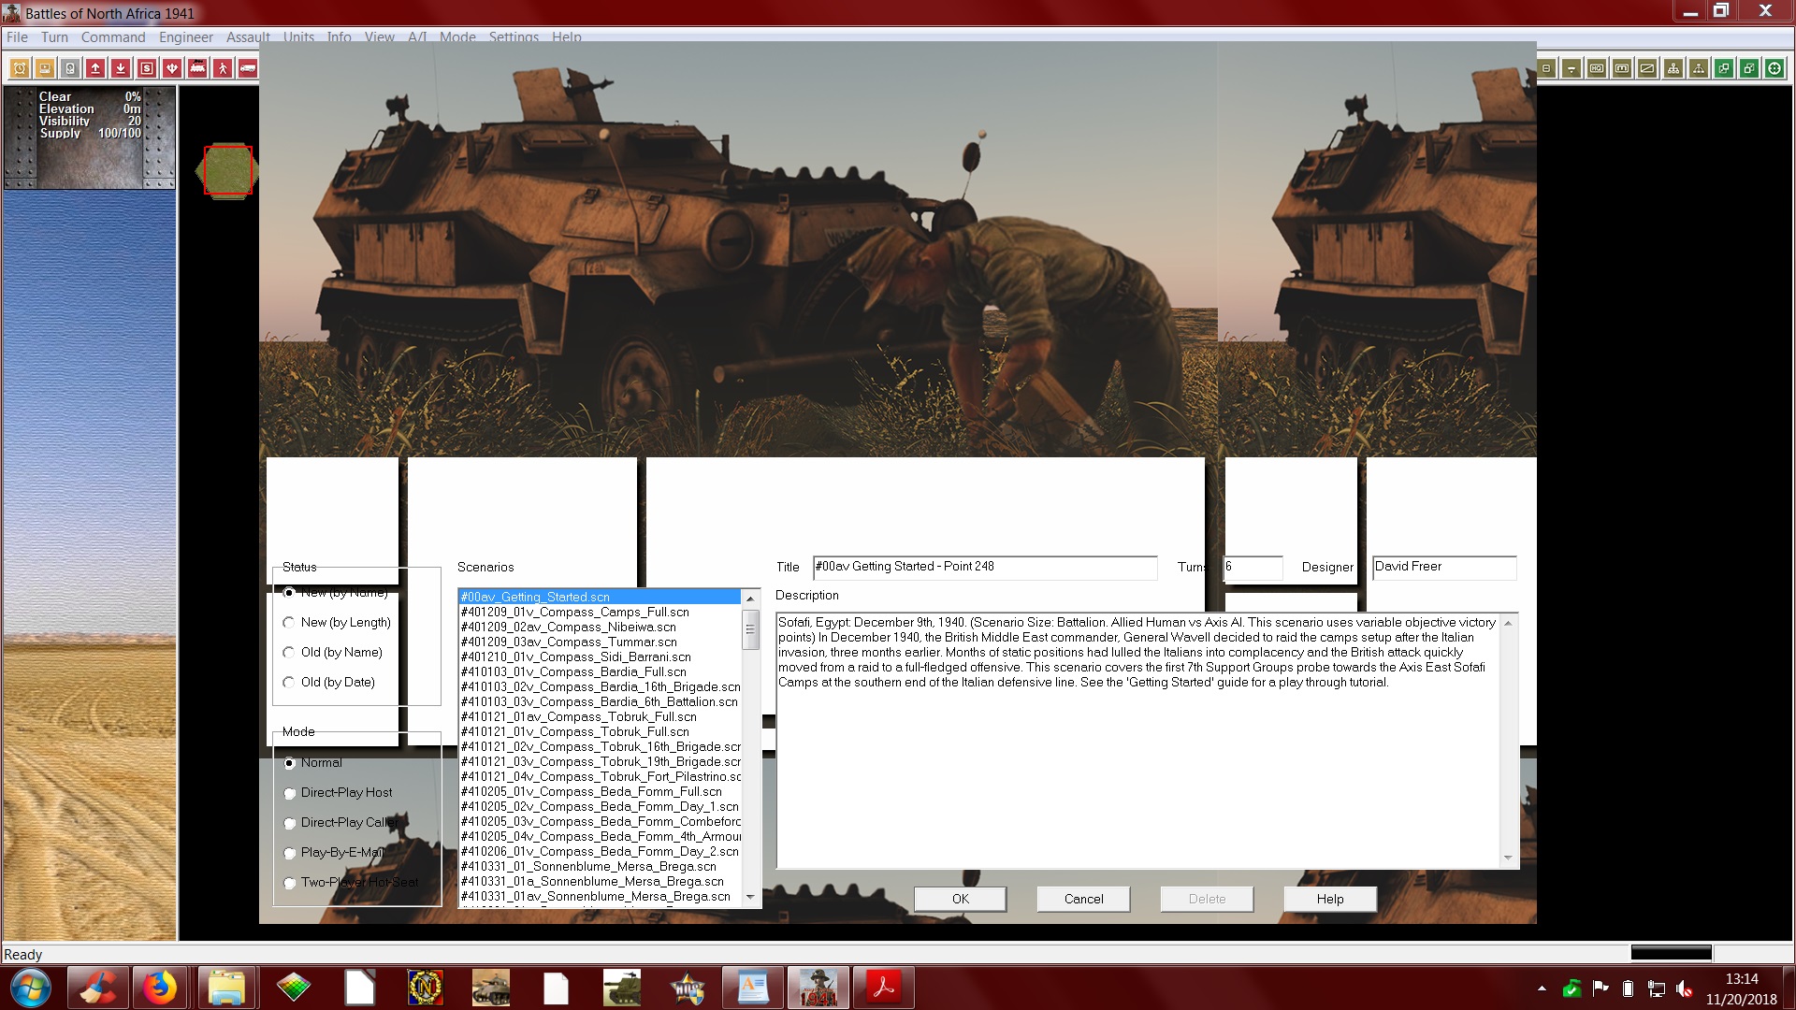Click the Help button in dialog

1330,899
